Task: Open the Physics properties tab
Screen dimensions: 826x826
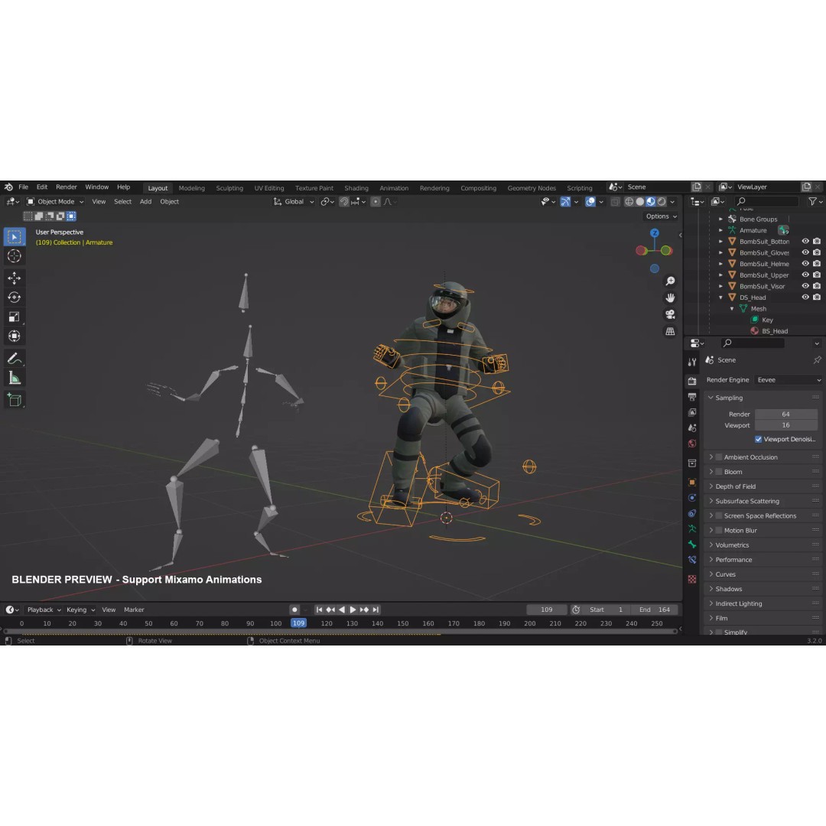Action: coord(692,498)
